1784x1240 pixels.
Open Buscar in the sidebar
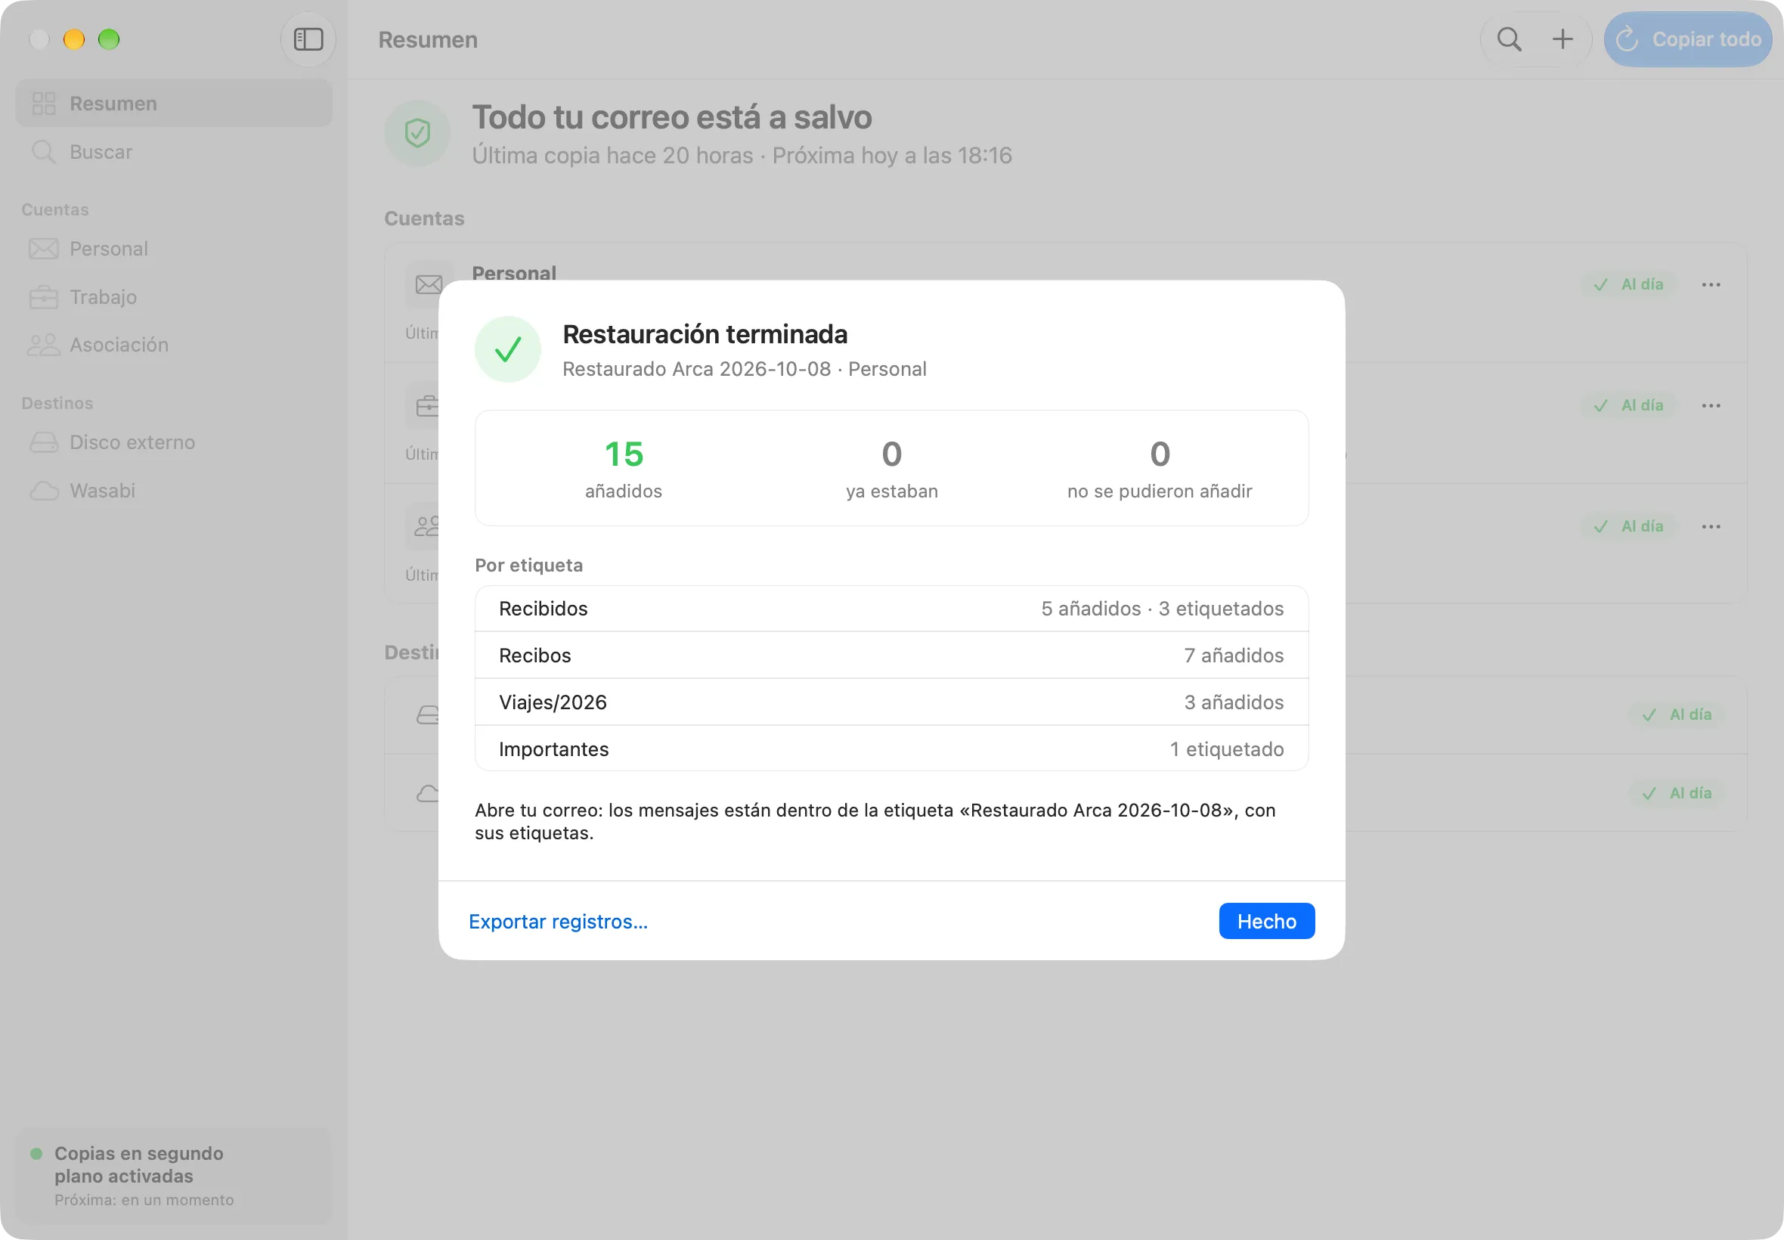coord(174,151)
